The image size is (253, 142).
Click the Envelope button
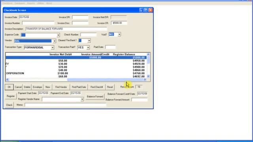[x=38, y=87]
